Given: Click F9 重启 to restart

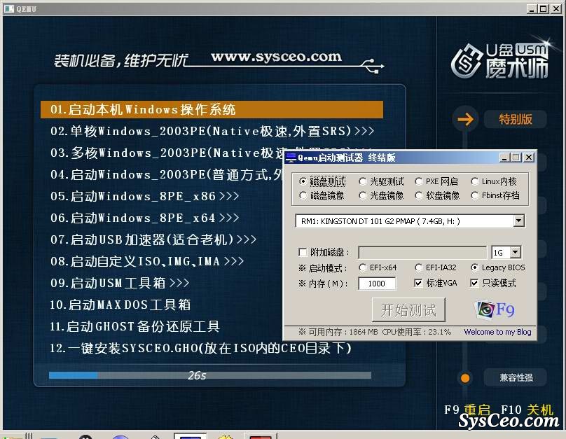Looking at the screenshot, I should [467, 410].
